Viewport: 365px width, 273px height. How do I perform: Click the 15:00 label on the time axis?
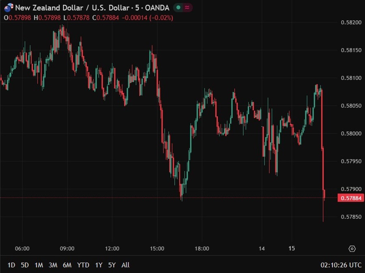[157, 249]
